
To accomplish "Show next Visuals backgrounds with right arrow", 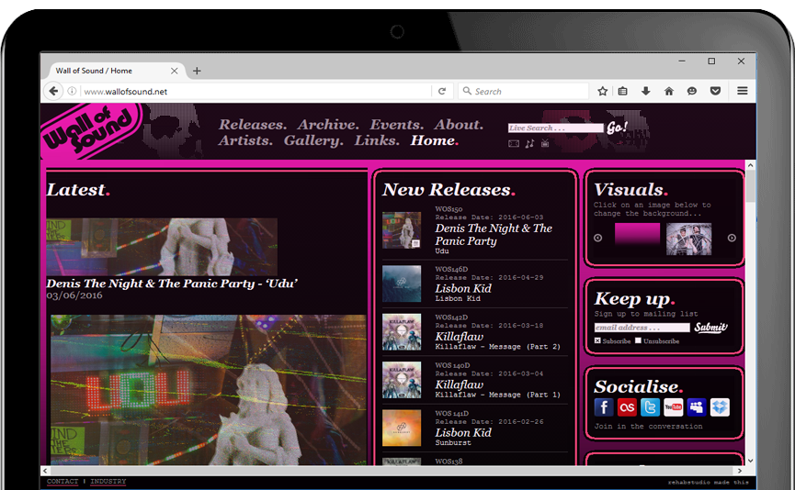I will (x=732, y=238).
